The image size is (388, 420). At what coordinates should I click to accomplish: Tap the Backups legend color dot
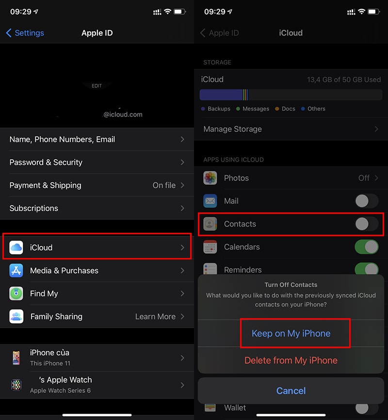point(203,109)
